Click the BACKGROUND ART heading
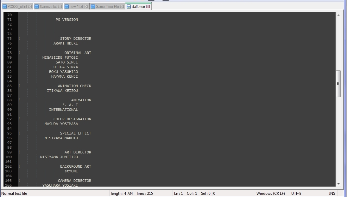 pos(76,167)
